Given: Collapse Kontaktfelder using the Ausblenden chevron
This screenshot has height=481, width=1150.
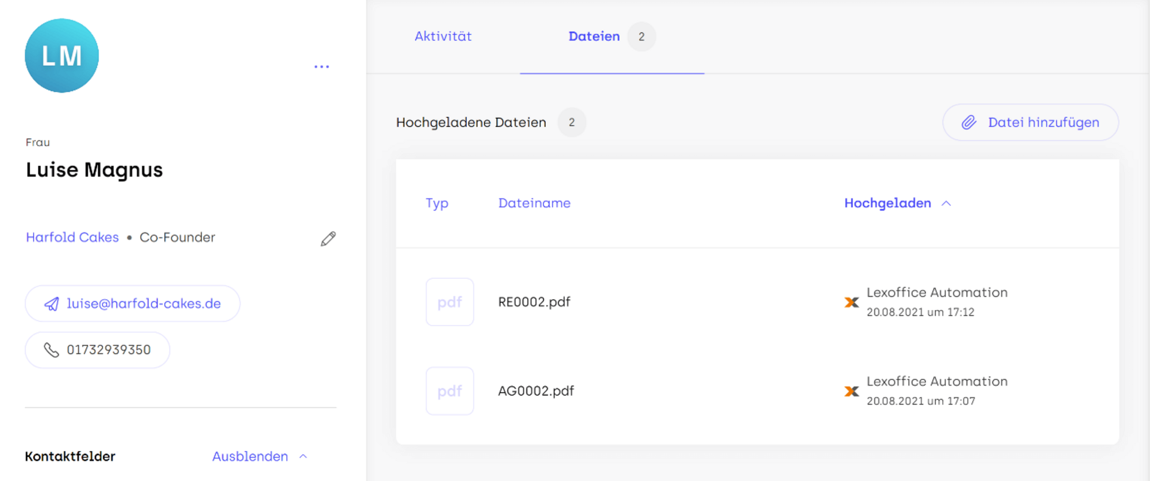Looking at the screenshot, I should pos(304,456).
